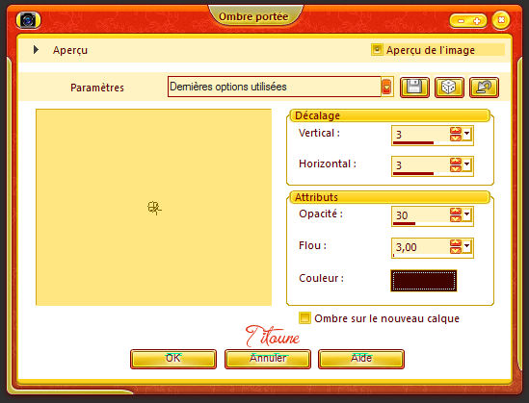Click the save preset floppy disk icon
Viewport: 529px width, 403px height.
414,88
